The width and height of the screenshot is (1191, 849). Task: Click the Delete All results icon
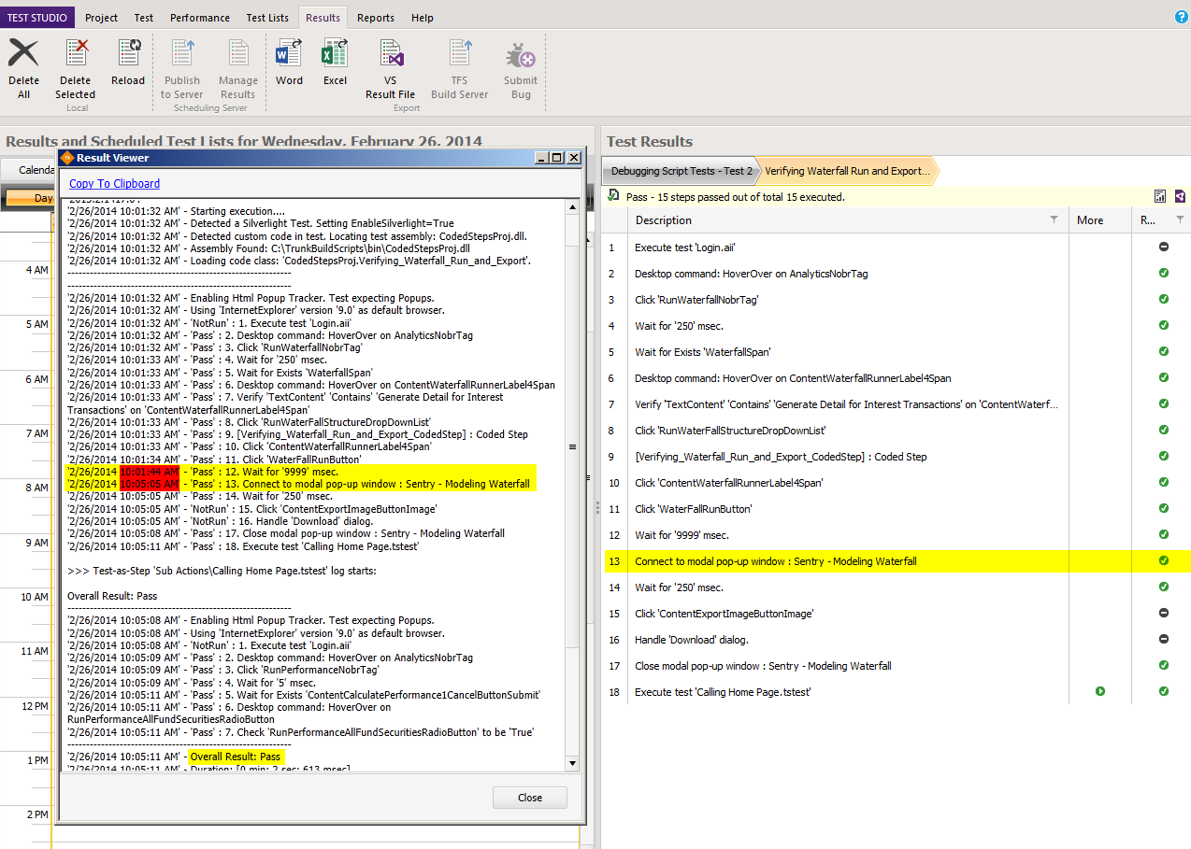tap(23, 67)
